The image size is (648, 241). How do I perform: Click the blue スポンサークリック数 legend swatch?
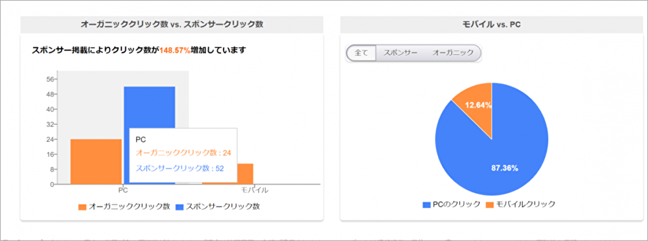pyautogui.click(x=179, y=207)
